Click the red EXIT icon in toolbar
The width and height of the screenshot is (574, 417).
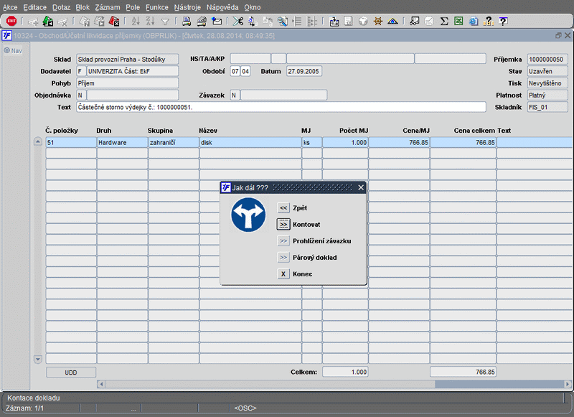point(11,21)
